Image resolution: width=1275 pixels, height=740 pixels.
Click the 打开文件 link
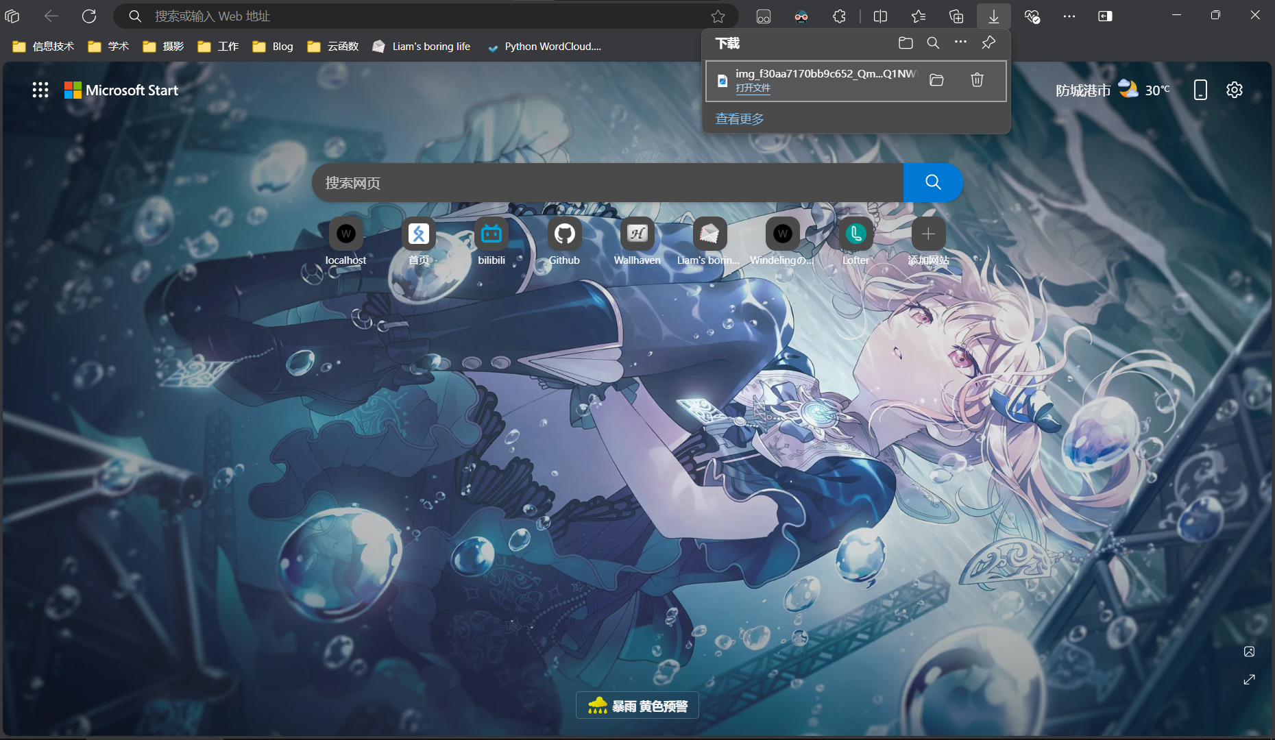753,88
